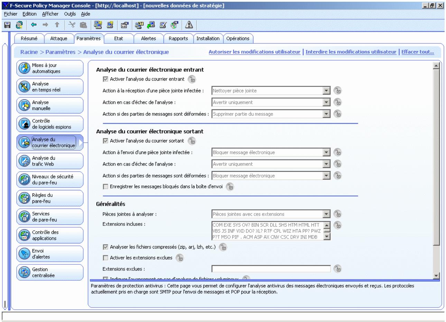Click the Import hosts green arrow icon
Image resolution: width=446 pixels, height=322 pixels.
click(x=151, y=24)
